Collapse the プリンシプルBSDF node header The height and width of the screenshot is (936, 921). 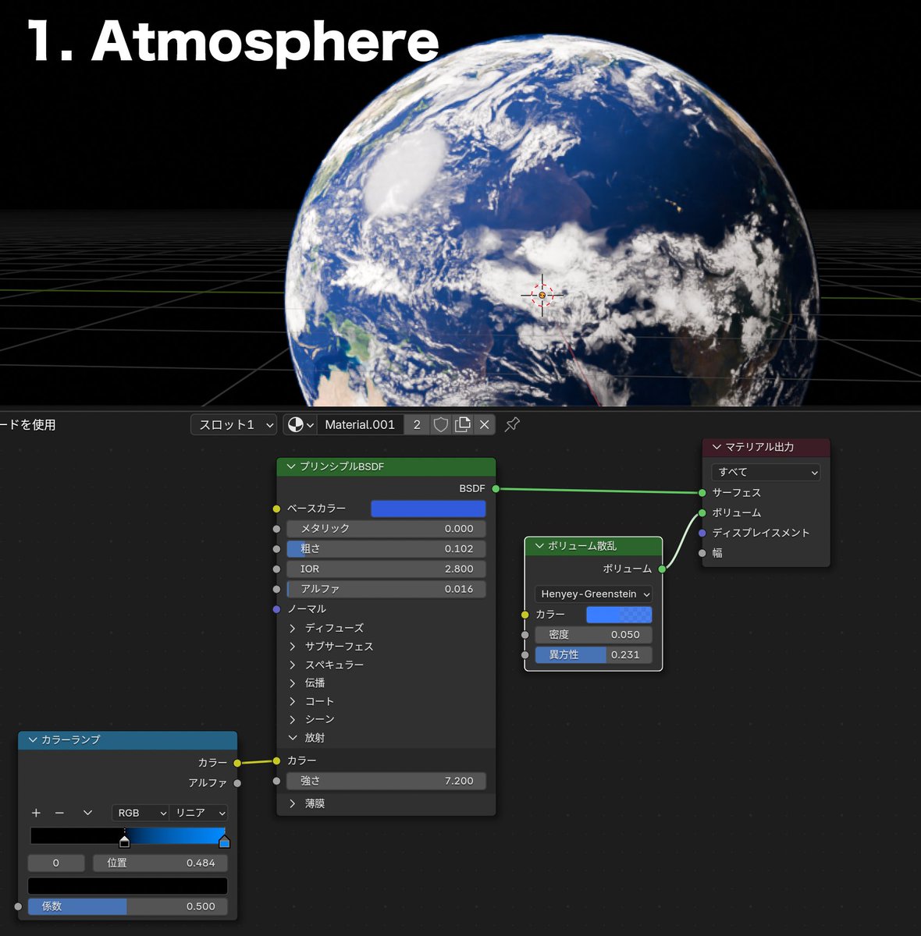pyautogui.click(x=290, y=466)
